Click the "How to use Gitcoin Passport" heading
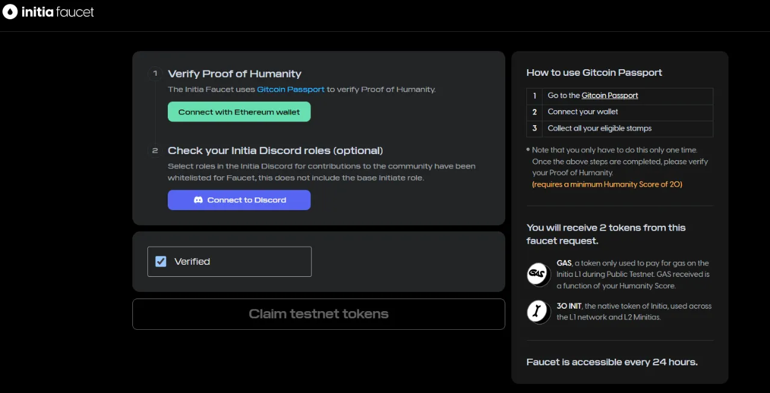The image size is (770, 393). click(x=594, y=73)
